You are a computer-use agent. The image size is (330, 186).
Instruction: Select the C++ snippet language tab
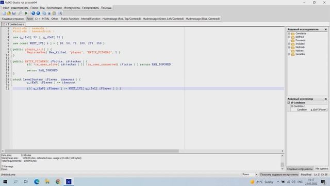coord(38,19)
